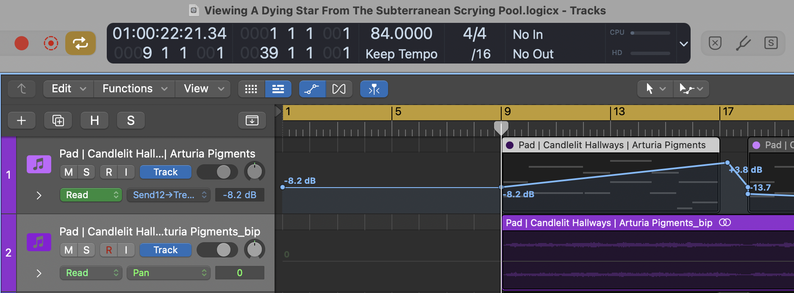Click the -8.2 dB value field on track 1
This screenshot has height=293, width=794.
240,195
